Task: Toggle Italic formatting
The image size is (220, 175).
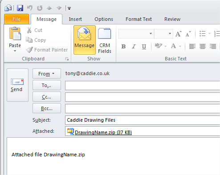Action: [x=134, y=47]
